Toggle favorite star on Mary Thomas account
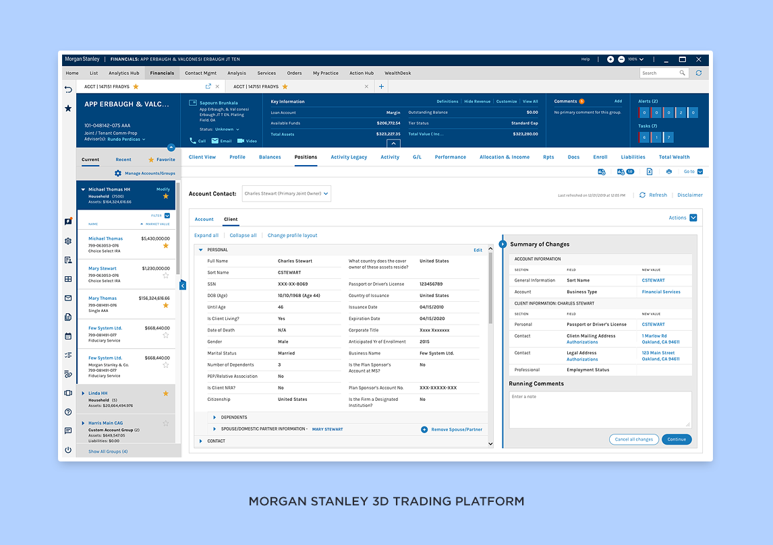 (166, 305)
